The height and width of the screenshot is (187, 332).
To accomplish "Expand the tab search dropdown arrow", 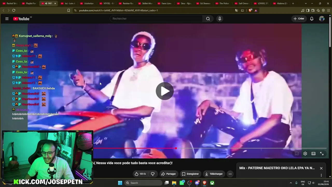I will pyautogui.click(x=306, y=3).
